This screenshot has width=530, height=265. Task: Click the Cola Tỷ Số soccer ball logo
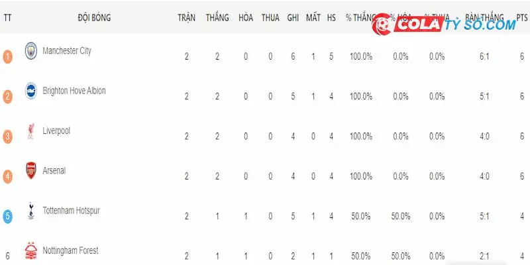point(382,25)
